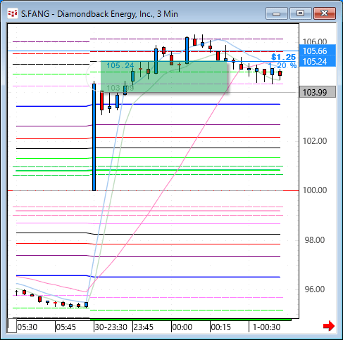
Task: Click the 106.00 price axis value
Action: pos(315,41)
